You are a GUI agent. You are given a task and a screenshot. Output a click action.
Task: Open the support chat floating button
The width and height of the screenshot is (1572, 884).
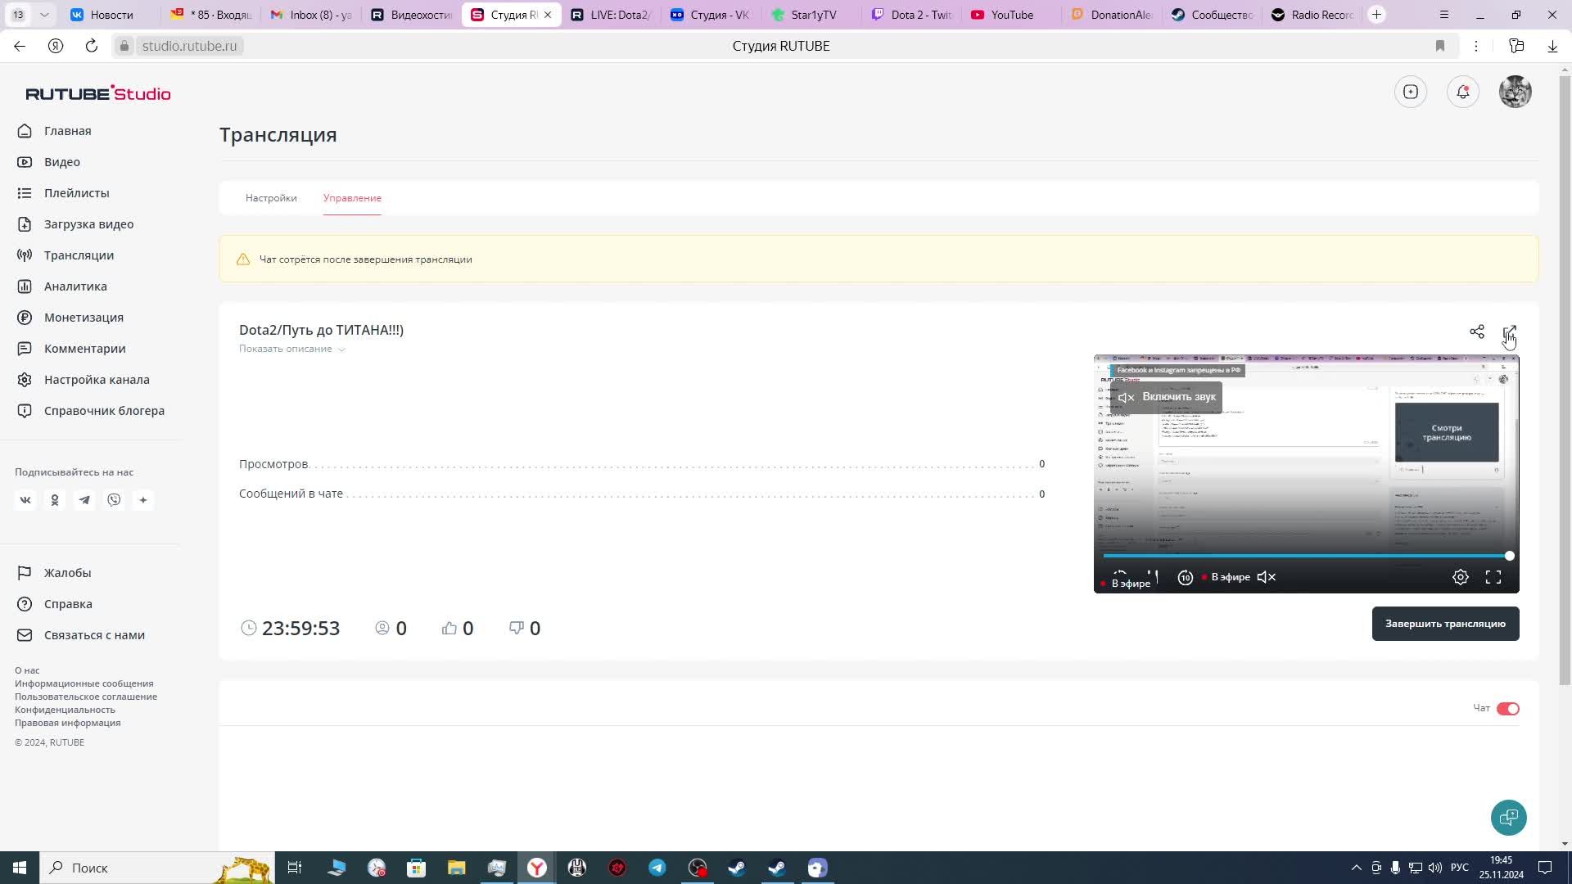click(1509, 818)
